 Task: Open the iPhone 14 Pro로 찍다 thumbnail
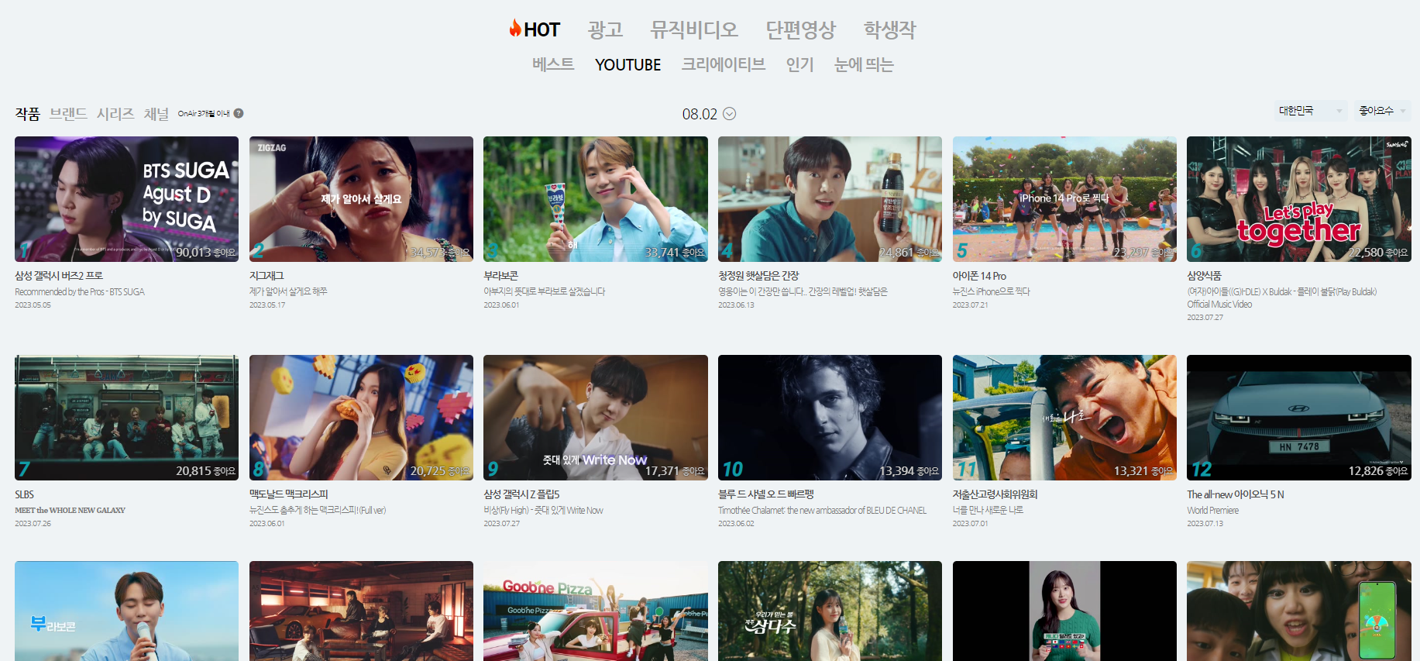[x=1064, y=199]
